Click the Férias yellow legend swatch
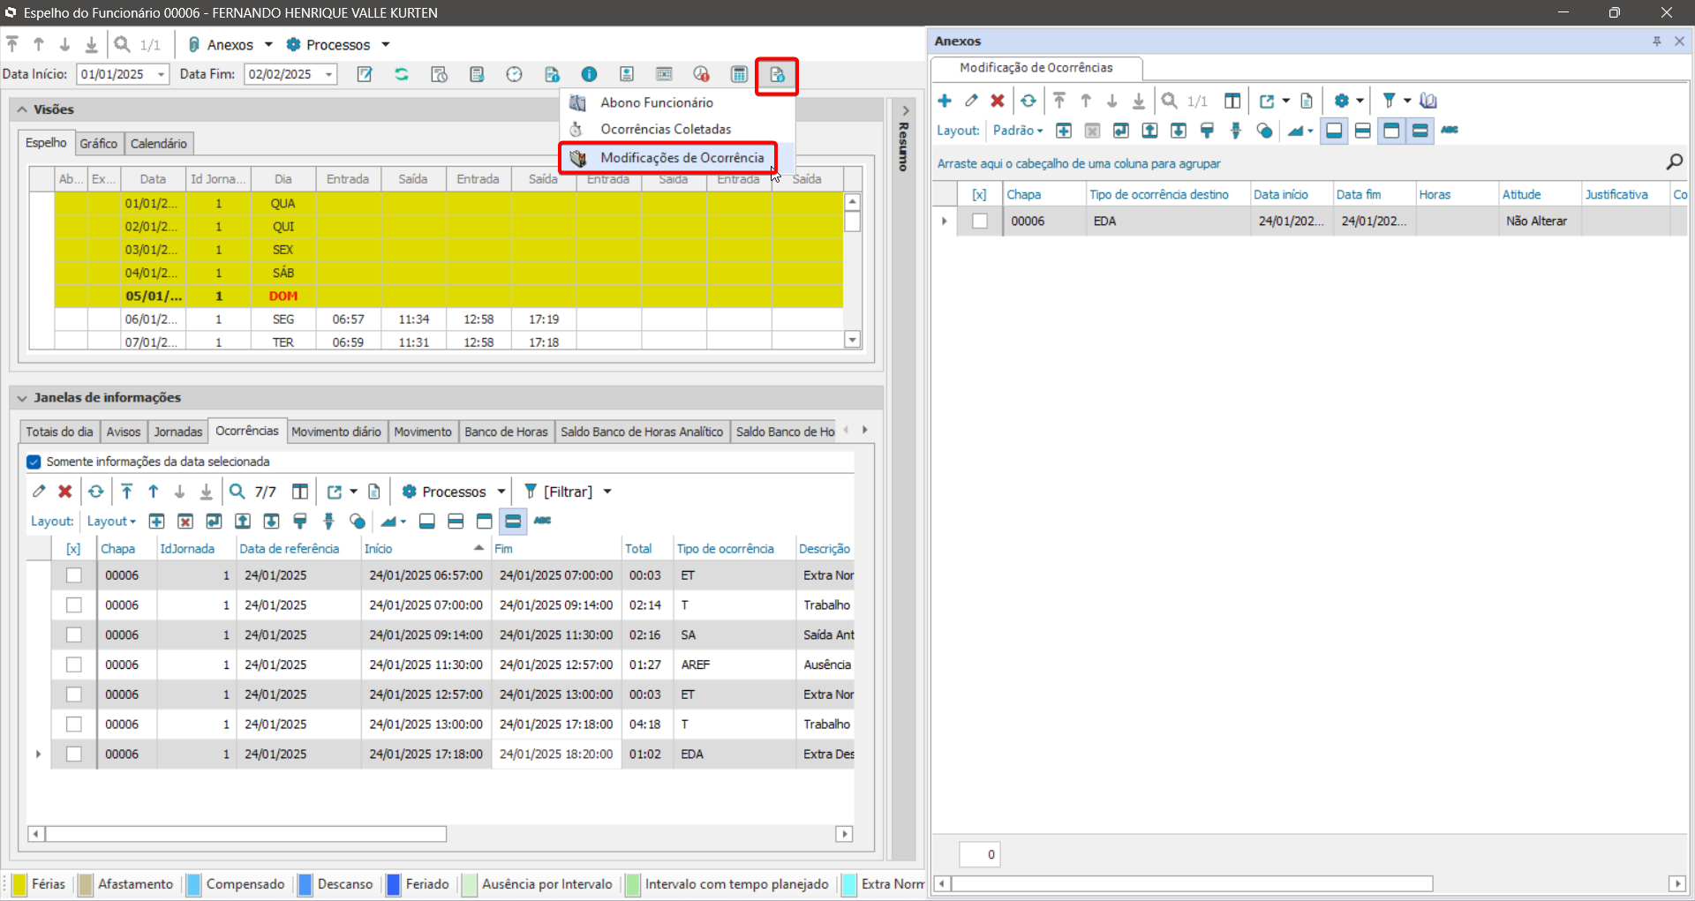Viewport: 1695px width, 901px height. pyautogui.click(x=19, y=884)
